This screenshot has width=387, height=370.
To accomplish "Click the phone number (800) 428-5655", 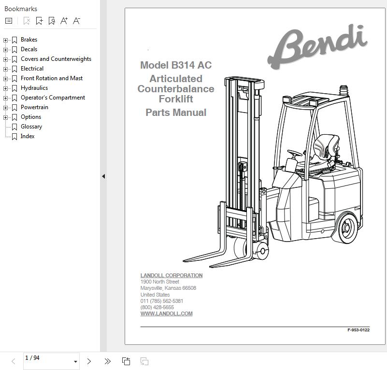I will pos(157,307).
